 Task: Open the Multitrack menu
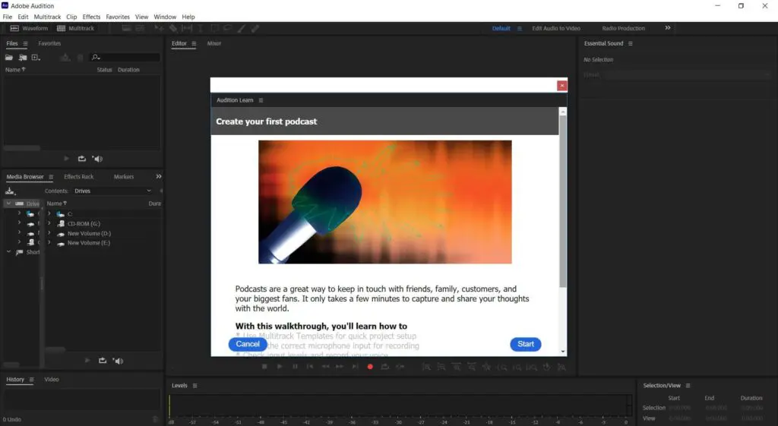point(47,17)
